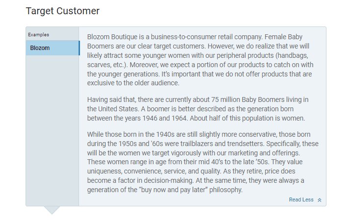
Task: Click the paragraph starting 'Blozom Boutique is'
Action: pyautogui.click(x=200, y=60)
